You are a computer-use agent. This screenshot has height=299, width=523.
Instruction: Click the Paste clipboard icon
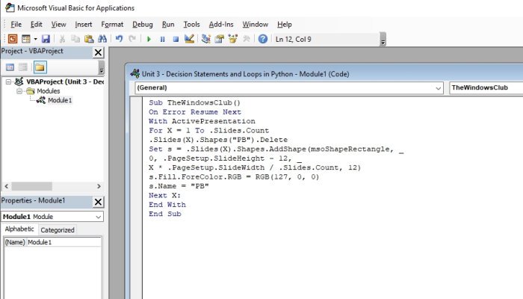89,39
